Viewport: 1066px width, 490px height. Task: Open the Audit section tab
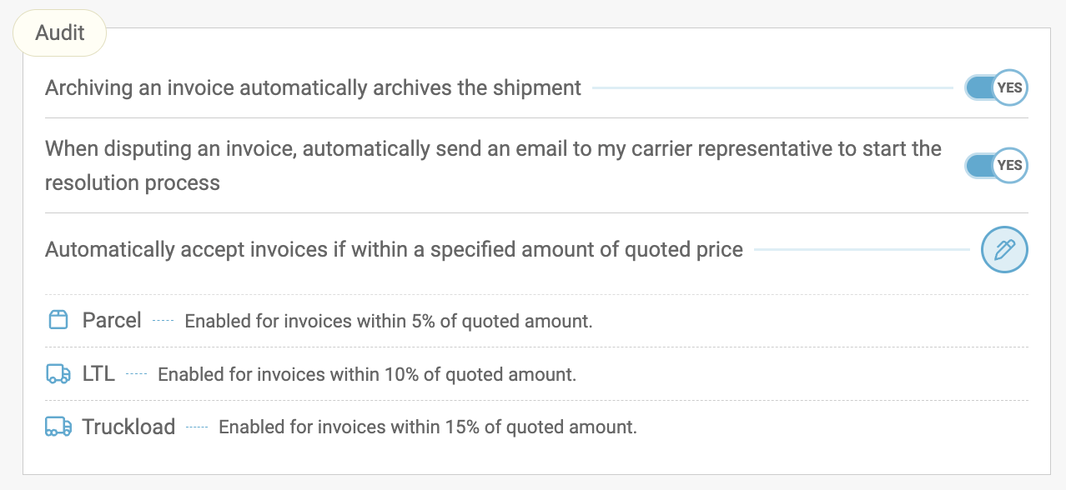pos(60,33)
